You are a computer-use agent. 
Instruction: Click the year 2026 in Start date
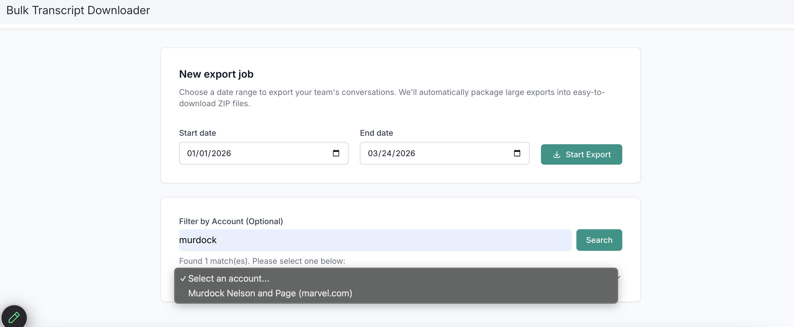point(221,153)
